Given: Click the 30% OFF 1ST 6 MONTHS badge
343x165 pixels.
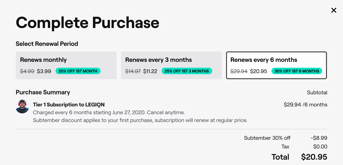Looking at the screenshot, I should tap(297, 71).
